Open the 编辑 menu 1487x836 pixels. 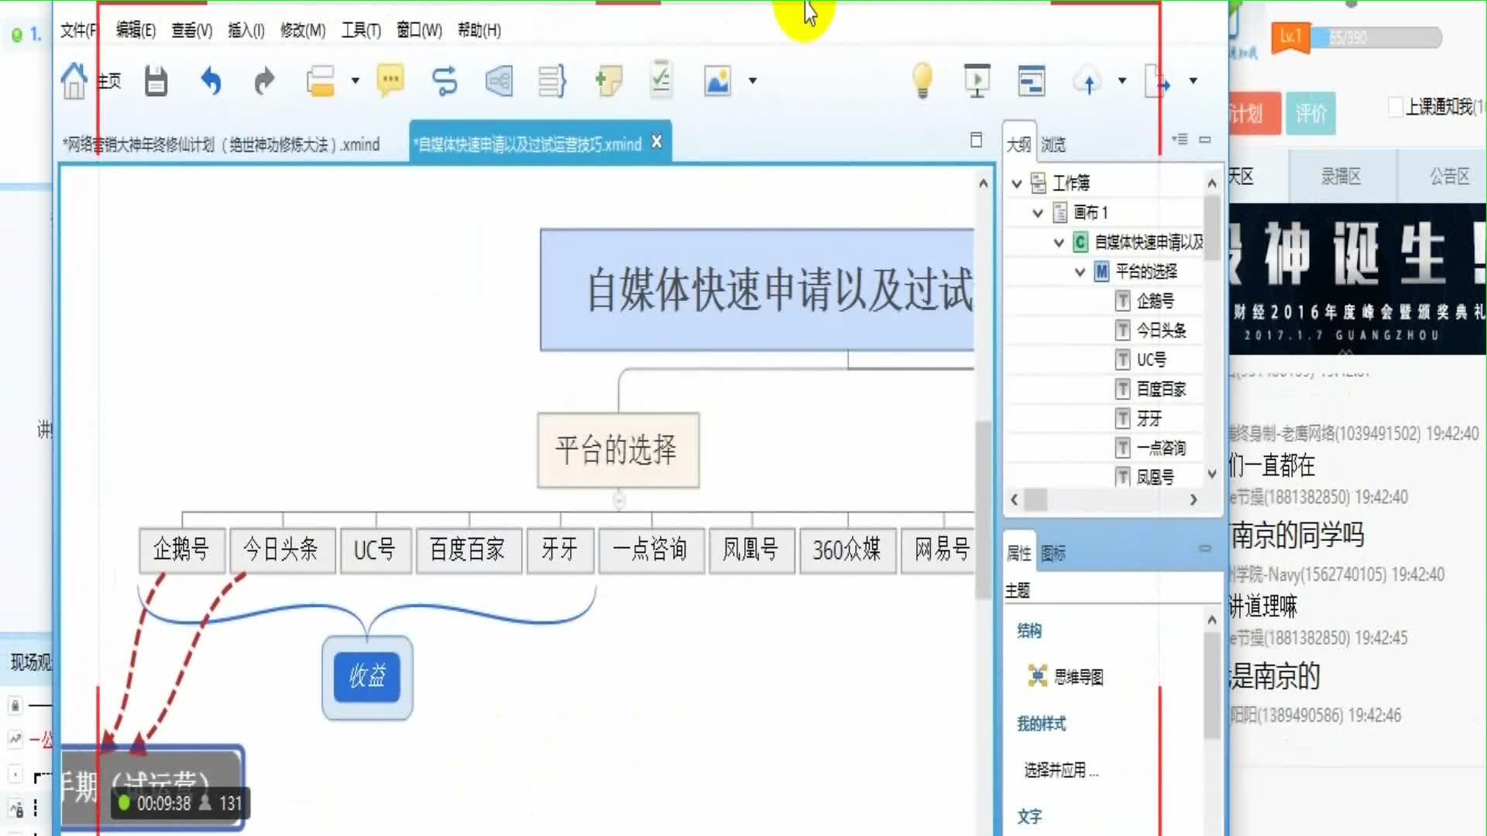pos(135,29)
